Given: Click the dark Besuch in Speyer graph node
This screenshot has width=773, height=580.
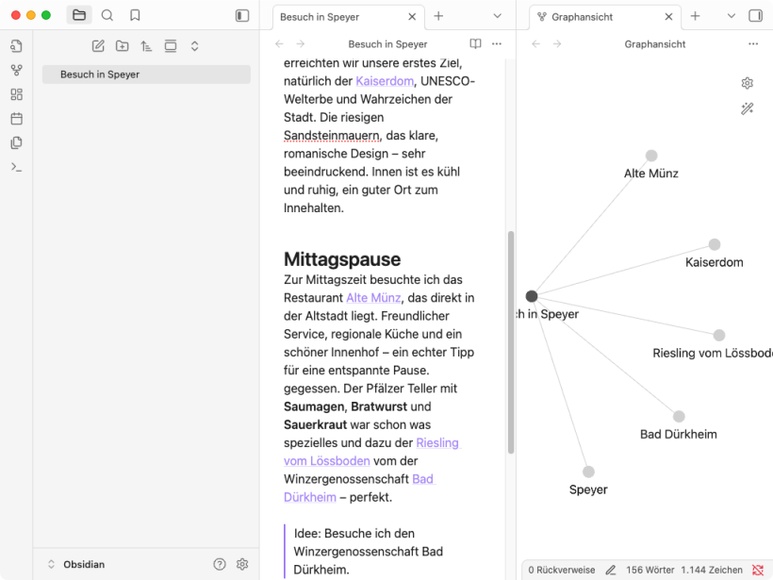Looking at the screenshot, I should click(532, 296).
